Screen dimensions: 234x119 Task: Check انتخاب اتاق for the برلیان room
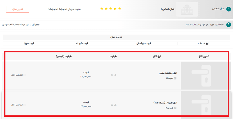[x=25, y=75]
